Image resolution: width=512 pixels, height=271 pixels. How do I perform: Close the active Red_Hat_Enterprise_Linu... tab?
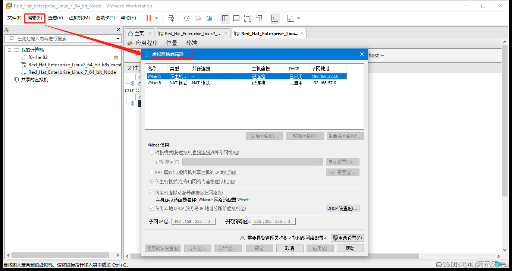click(302, 33)
